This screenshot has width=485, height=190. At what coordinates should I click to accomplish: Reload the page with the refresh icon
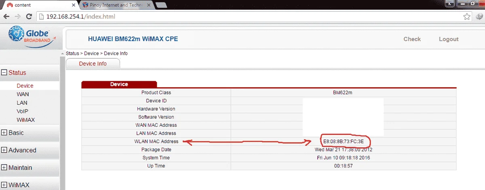tap(29, 17)
